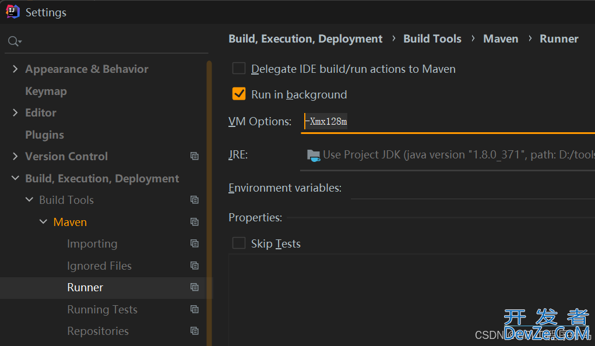Click the settings tree scrollbar
This screenshot has height=346, width=595.
pyautogui.click(x=209, y=203)
